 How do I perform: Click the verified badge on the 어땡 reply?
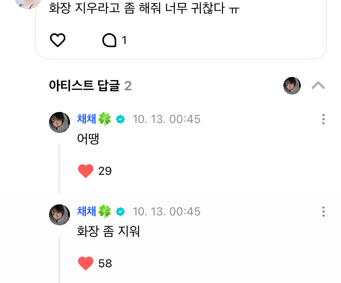pyautogui.click(x=120, y=119)
